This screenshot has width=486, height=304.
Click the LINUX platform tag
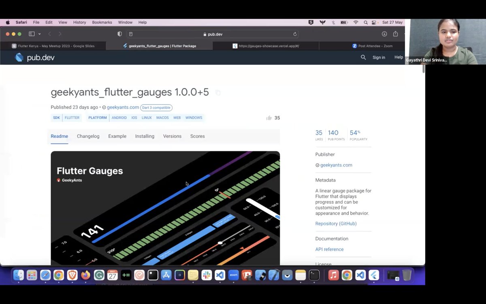coord(147,118)
